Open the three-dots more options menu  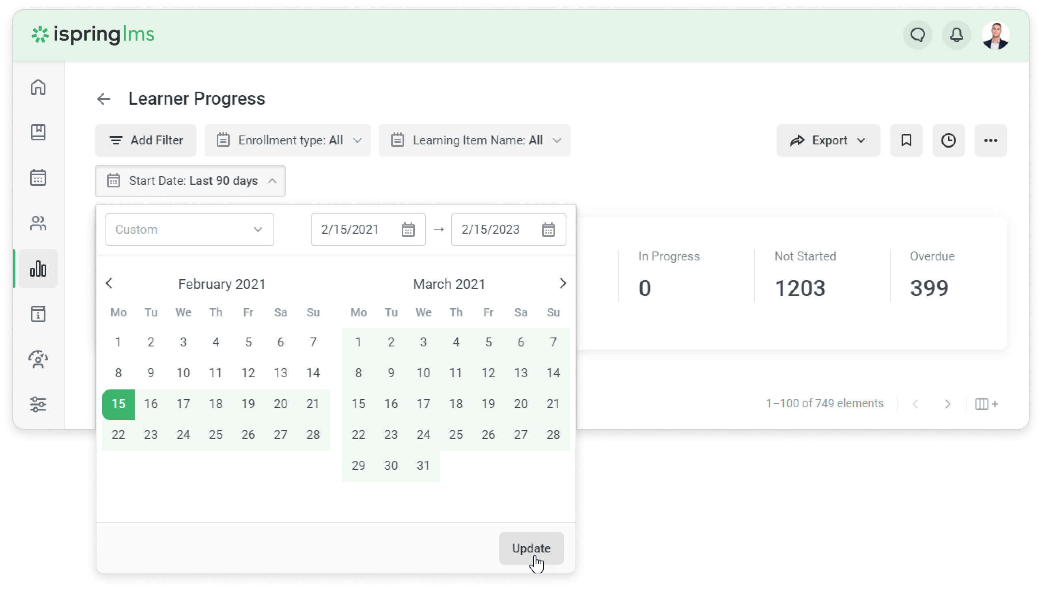tap(990, 140)
